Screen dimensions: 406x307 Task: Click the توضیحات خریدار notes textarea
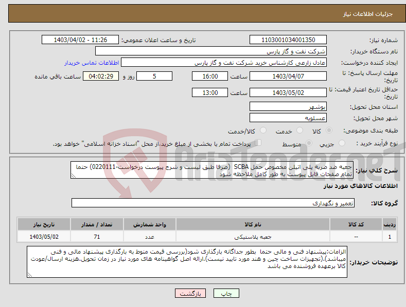(x=187, y=262)
